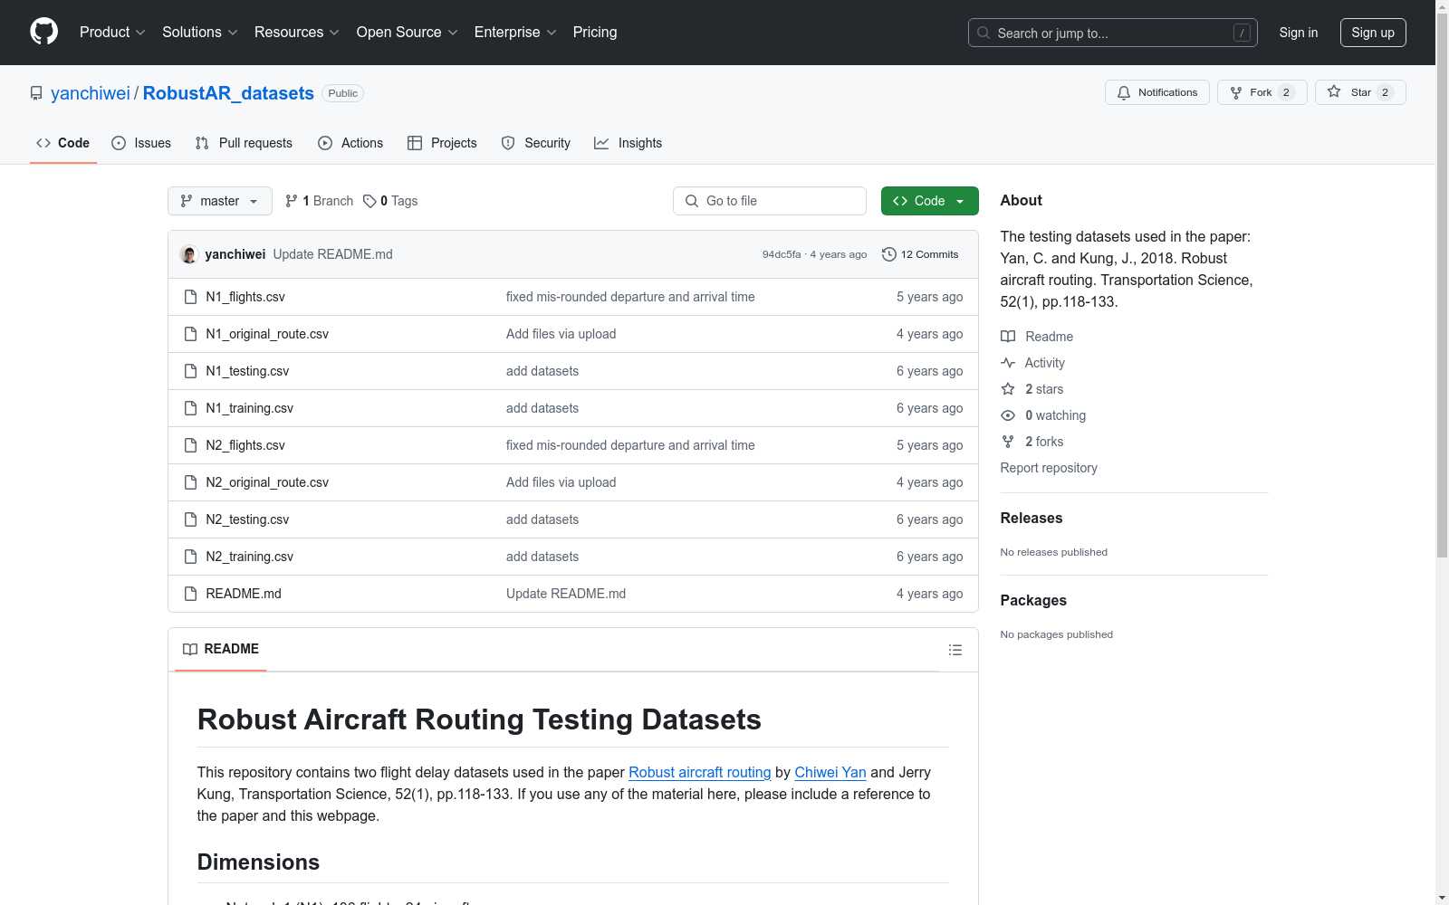Viewport: 1449px width, 905px height.
Task: Expand the Solutions menu
Action: (x=200, y=32)
